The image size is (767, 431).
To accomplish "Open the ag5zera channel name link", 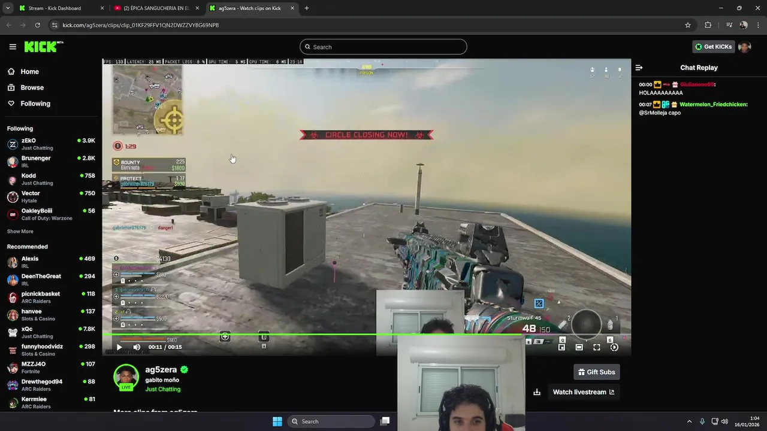I will pyautogui.click(x=161, y=370).
